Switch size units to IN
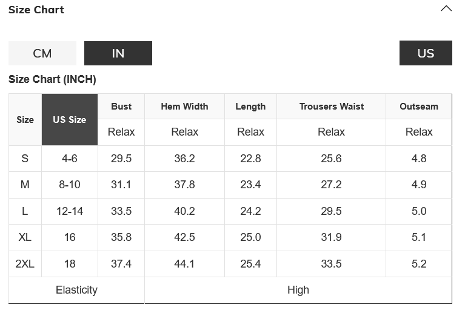Image resolution: width=465 pixels, height=319 pixels. pos(118,53)
